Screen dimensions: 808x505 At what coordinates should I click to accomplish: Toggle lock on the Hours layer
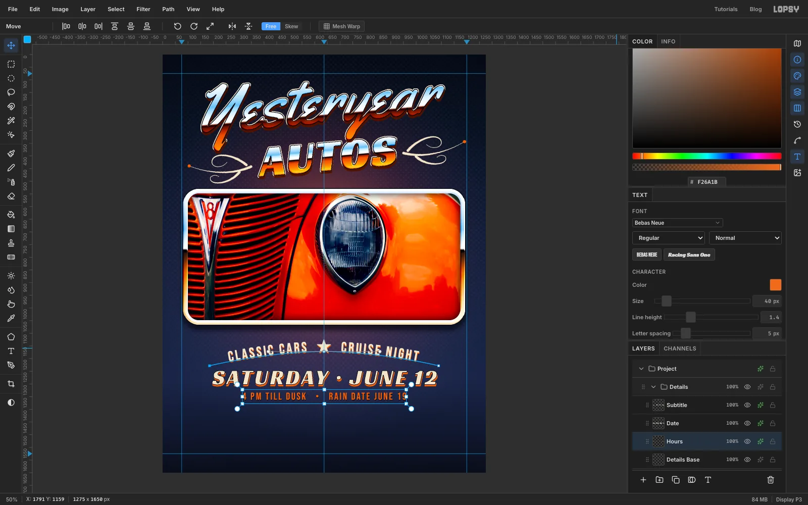coord(773,441)
